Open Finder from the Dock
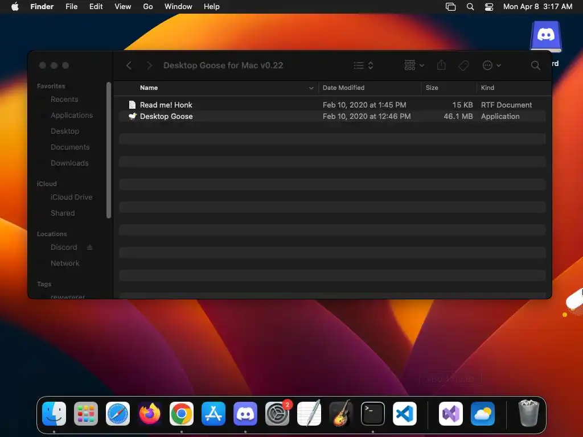The image size is (583, 437). [x=54, y=414]
